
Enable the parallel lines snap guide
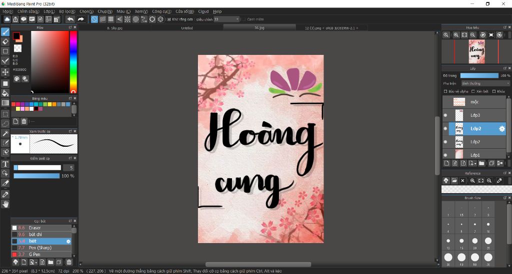102,19
